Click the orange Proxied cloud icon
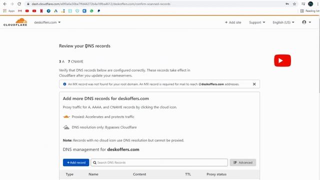Viewport: 320px width, 180px height. [x=66, y=116]
